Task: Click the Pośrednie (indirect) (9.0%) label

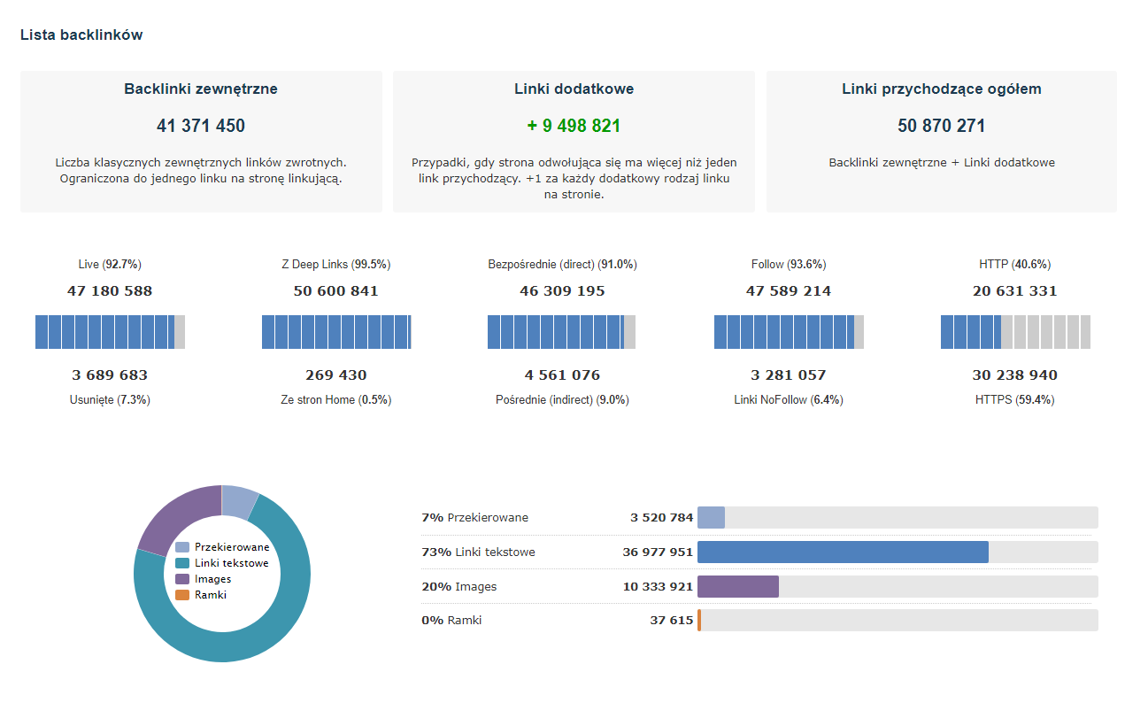Action: point(562,400)
